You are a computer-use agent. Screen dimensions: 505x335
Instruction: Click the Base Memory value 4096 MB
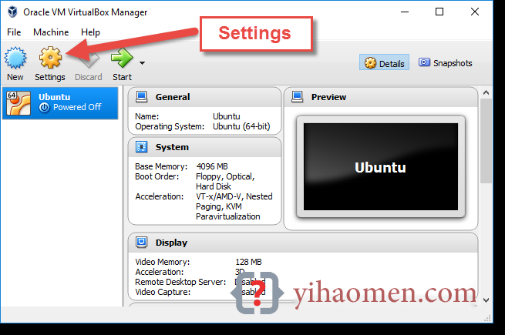(212, 166)
